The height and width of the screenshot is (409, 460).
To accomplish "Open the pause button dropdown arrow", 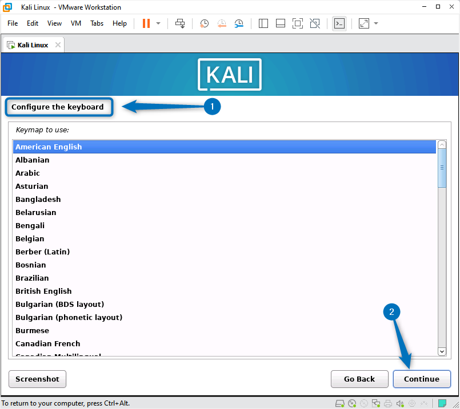I will 157,23.
